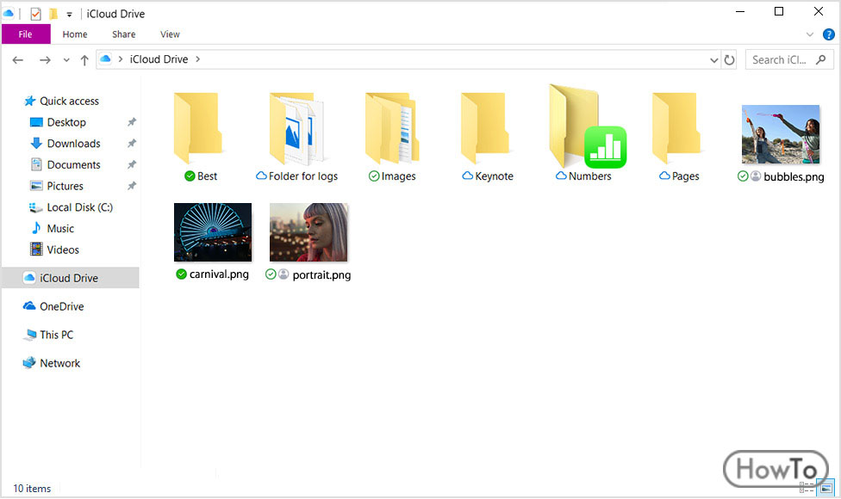Click iCloud Drive in the address bar
Image resolution: width=841 pixels, height=499 pixels.
[159, 59]
